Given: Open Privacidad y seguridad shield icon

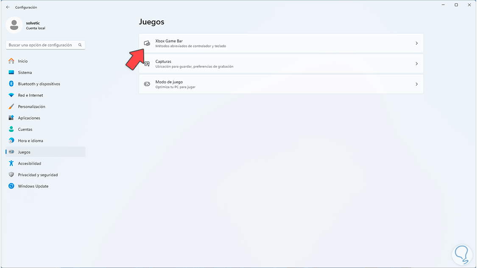Looking at the screenshot, I should click(11, 175).
